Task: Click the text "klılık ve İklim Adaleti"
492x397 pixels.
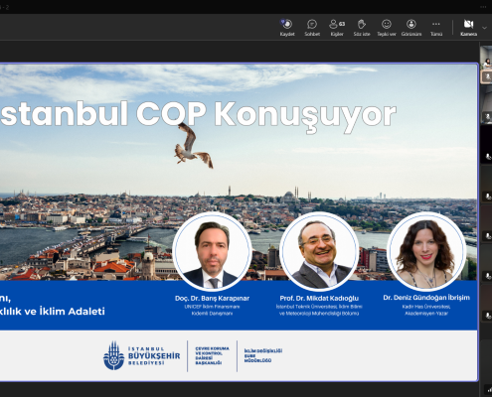Action: click(53, 312)
